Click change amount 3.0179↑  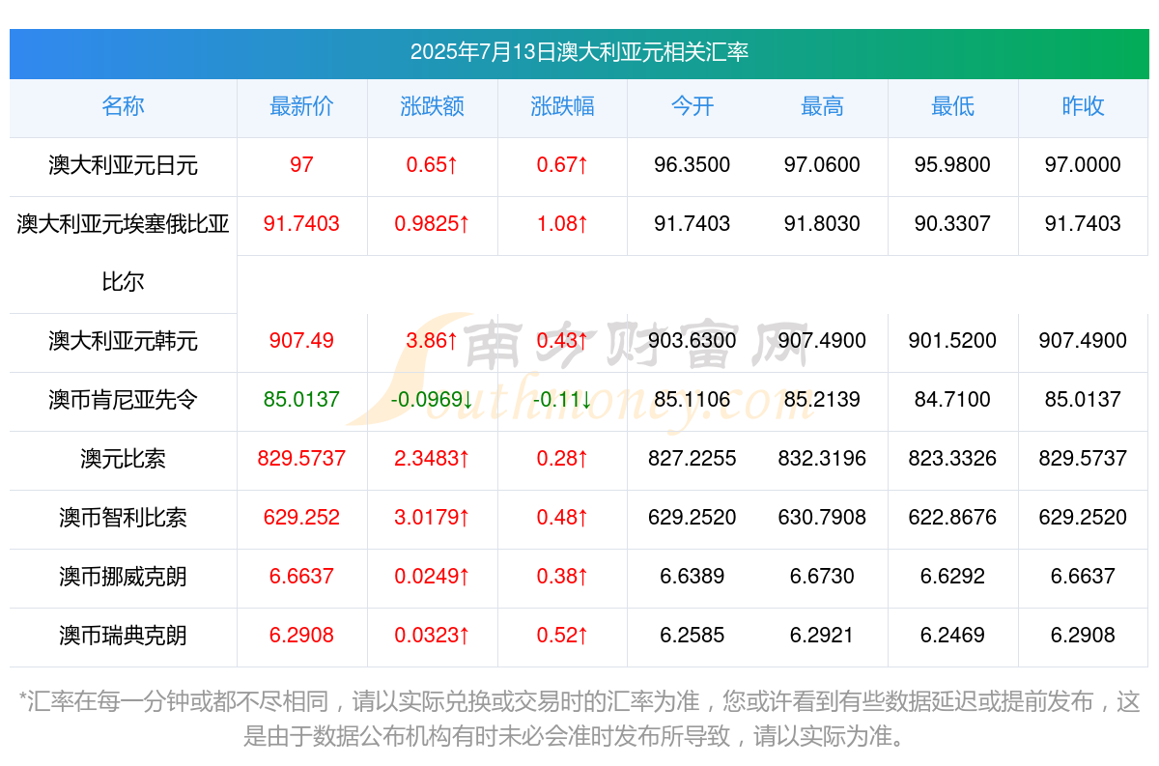(x=432, y=518)
